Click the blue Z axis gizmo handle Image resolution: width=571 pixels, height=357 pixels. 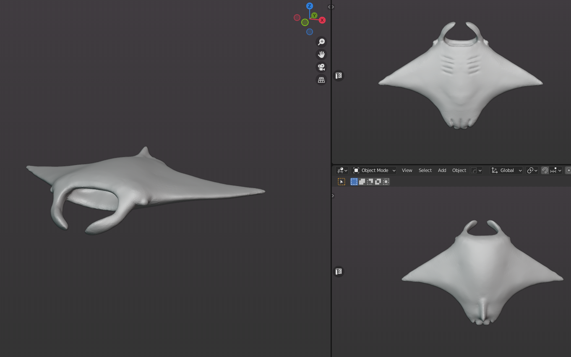click(x=310, y=6)
